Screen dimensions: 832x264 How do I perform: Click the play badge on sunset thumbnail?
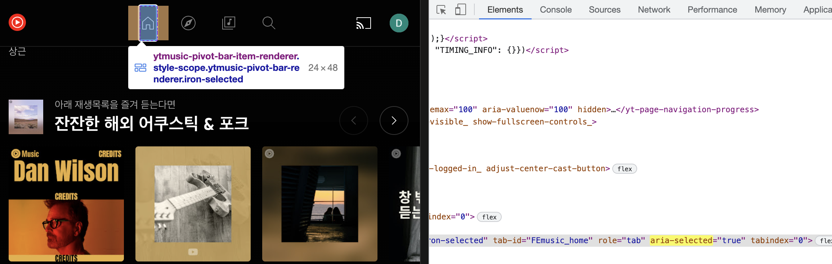point(269,154)
